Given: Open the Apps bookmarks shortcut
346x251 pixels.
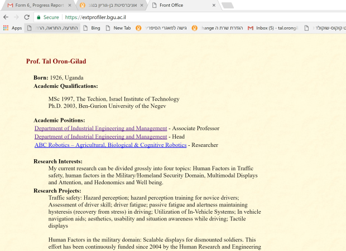Looking at the screenshot, I should [x=12, y=28].
